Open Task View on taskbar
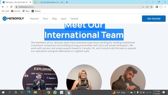The height and width of the screenshot is (95, 168). coord(22,92)
